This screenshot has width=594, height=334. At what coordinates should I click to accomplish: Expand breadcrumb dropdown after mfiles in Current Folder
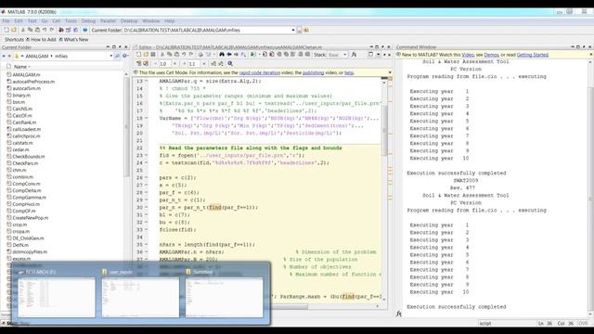[111, 56]
